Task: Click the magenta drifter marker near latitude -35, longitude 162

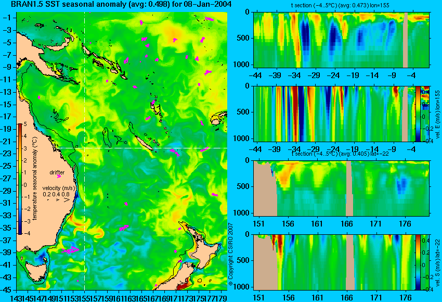Action: (124, 228)
